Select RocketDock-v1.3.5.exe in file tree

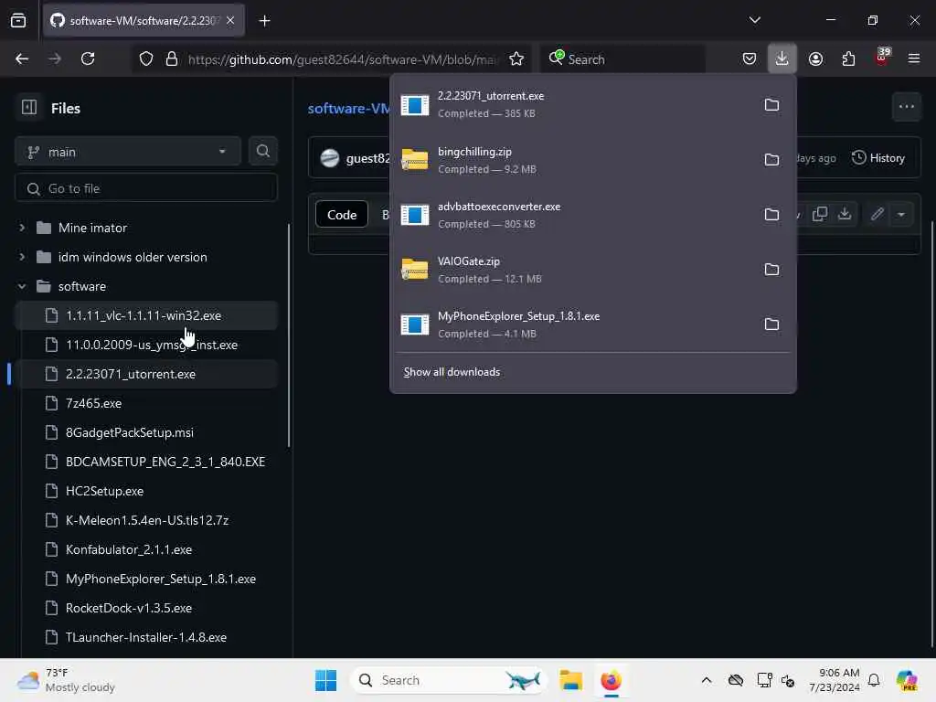tap(146, 608)
